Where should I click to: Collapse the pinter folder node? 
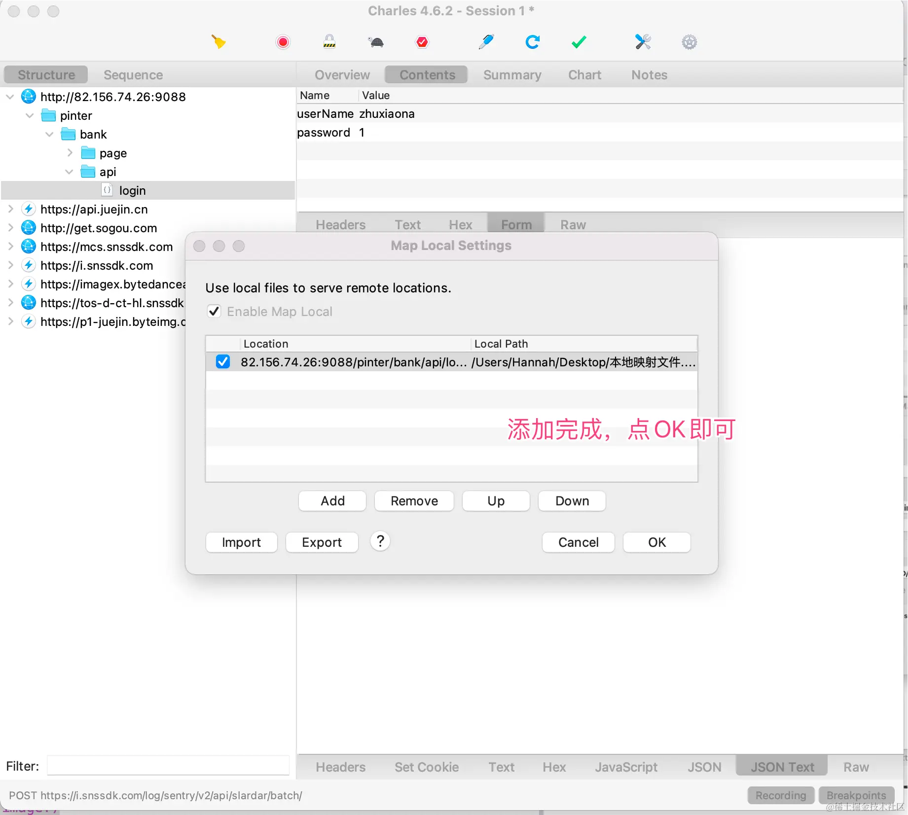[x=30, y=115]
